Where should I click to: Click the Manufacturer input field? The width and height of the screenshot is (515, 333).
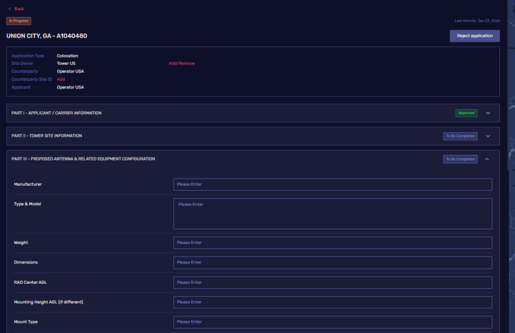tap(332, 185)
